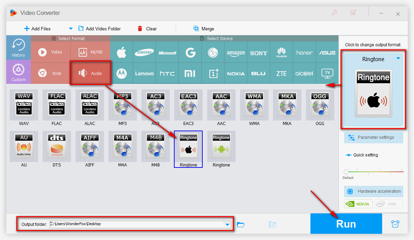Screen dimensions: 414x240
Task: Choose the MKA audio format
Action: pos(287,105)
